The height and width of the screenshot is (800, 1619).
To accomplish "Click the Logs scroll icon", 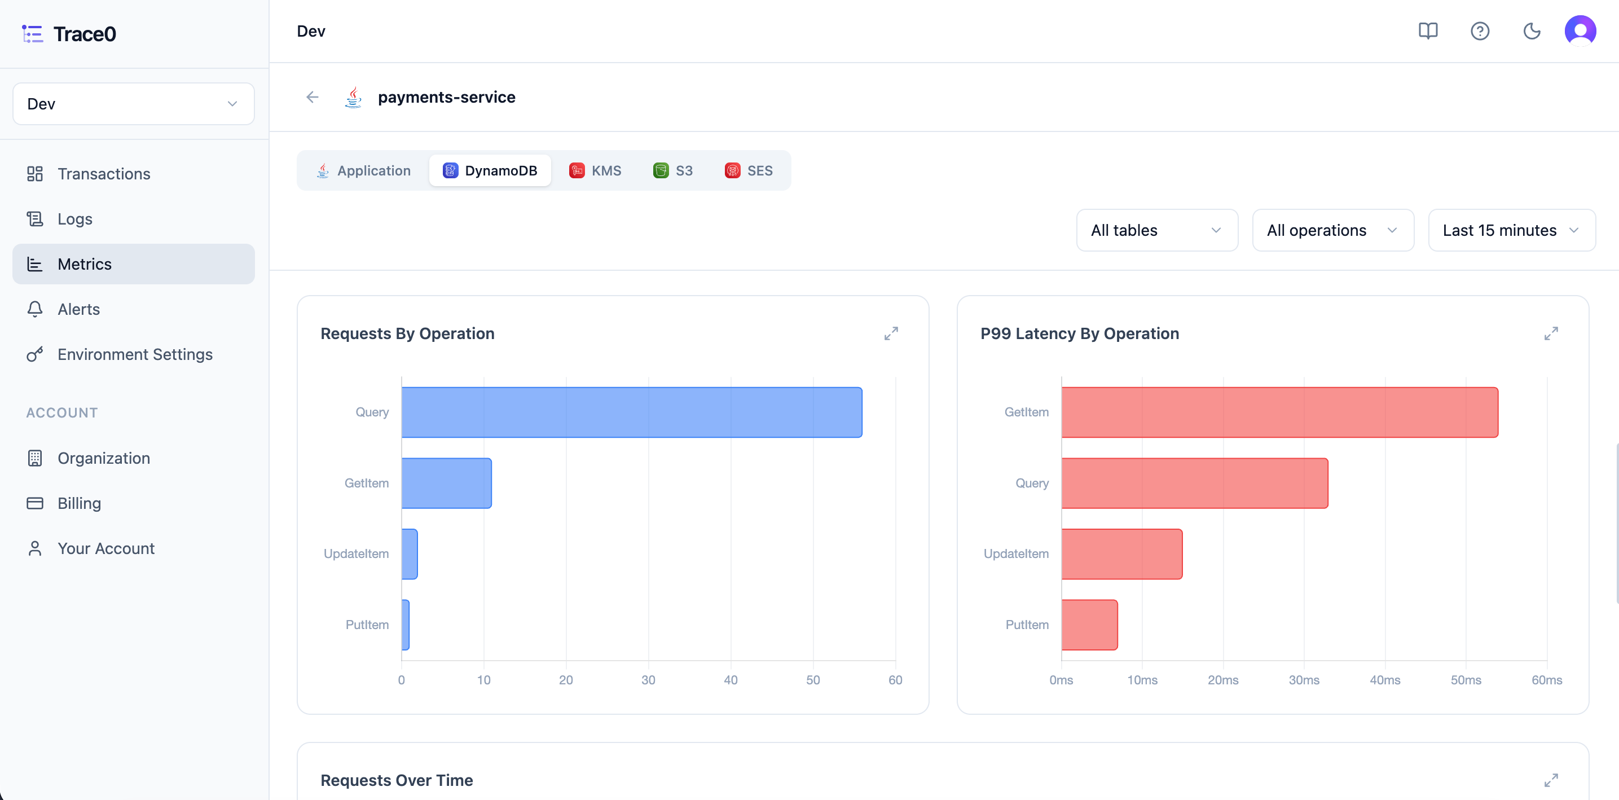I will 34,219.
